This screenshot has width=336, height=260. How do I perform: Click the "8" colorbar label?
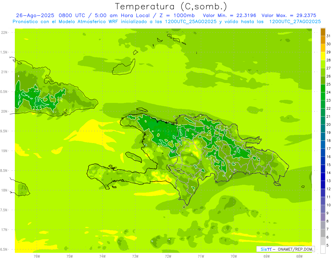point(328,221)
